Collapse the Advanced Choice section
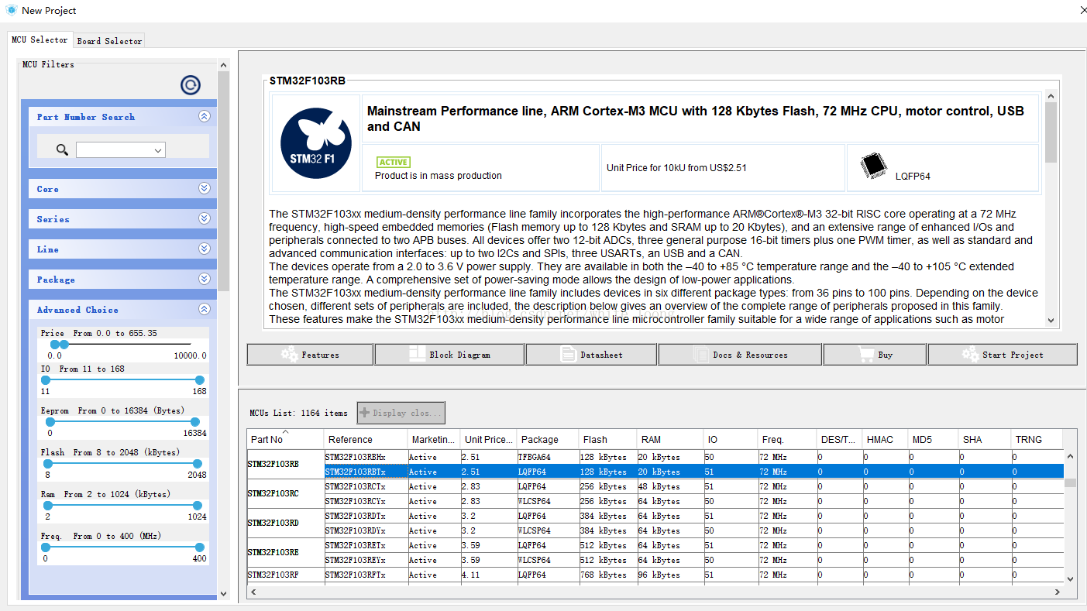Image resolution: width=1087 pixels, height=611 pixels. 205,309
